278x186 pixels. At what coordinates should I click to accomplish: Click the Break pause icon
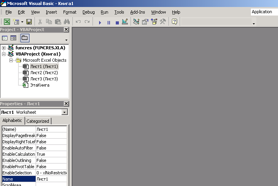[x=109, y=23]
